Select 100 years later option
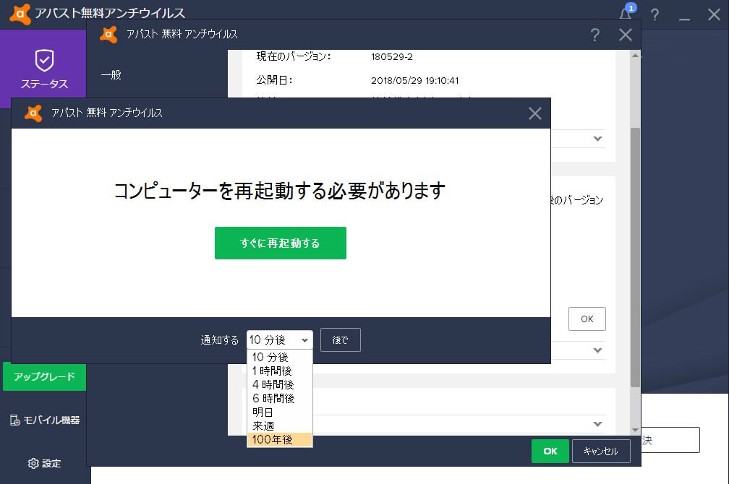The width and height of the screenshot is (729, 484). [x=280, y=439]
